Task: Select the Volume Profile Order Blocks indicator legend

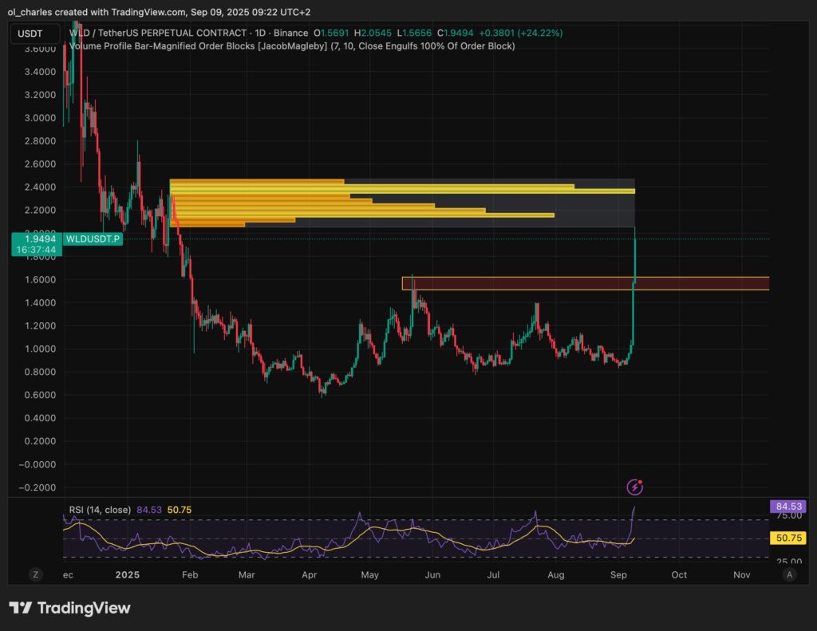Action: (x=291, y=46)
